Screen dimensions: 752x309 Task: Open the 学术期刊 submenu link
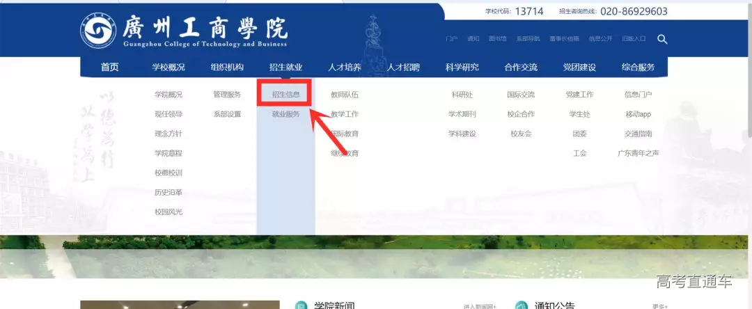click(x=462, y=113)
